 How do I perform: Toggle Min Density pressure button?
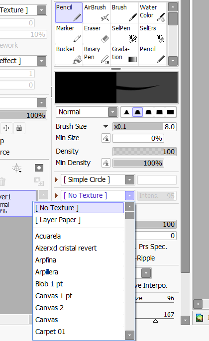pos(106,163)
